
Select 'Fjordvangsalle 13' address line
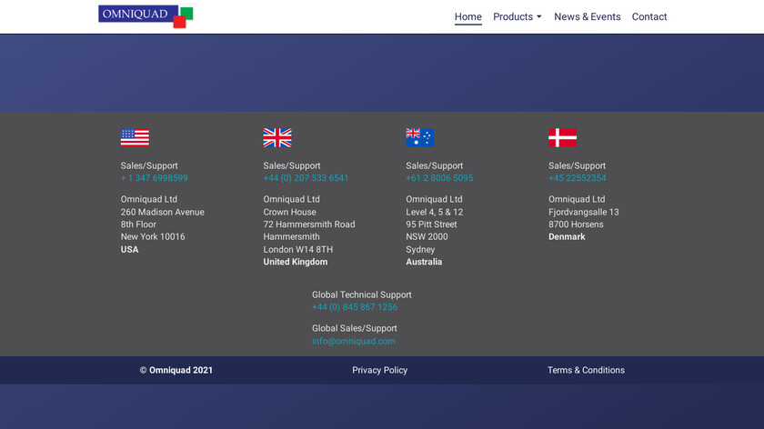584,213
